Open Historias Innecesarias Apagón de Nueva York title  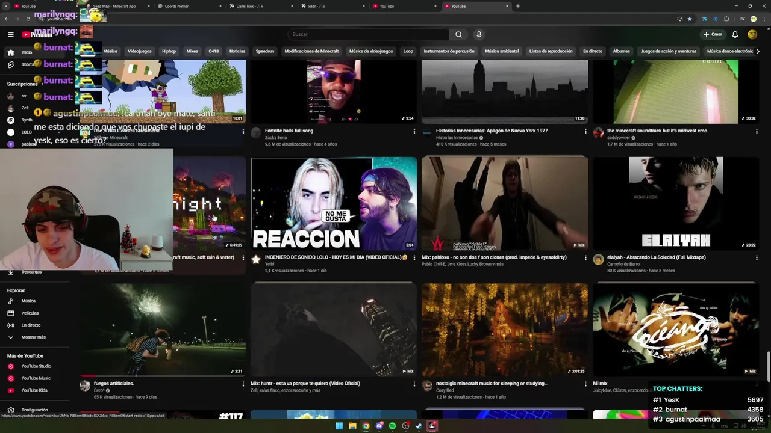pyautogui.click(x=492, y=131)
